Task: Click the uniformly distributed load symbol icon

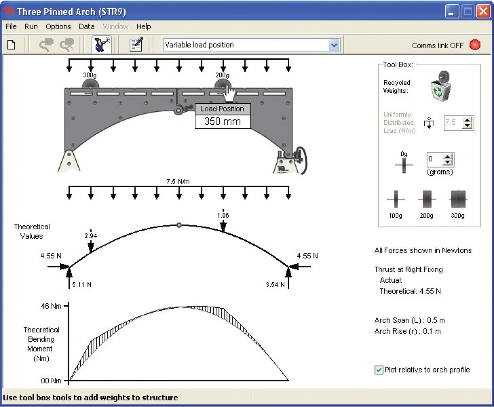Action: [x=429, y=123]
